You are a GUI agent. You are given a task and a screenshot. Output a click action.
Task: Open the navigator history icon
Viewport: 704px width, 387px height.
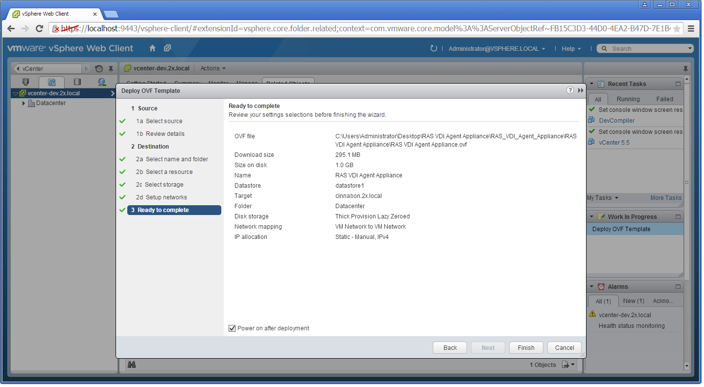pos(99,68)
